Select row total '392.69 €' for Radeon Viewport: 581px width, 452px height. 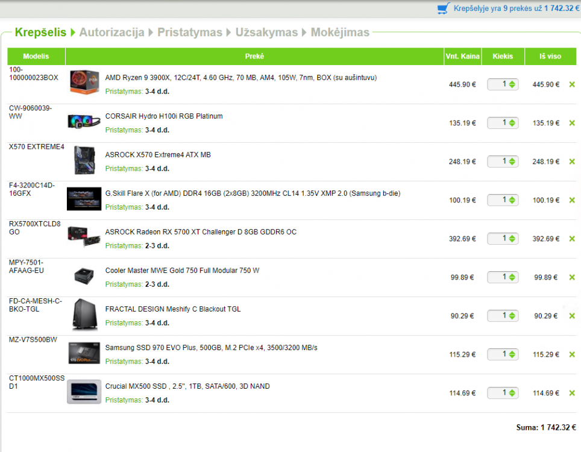click(x=546, y=239)
